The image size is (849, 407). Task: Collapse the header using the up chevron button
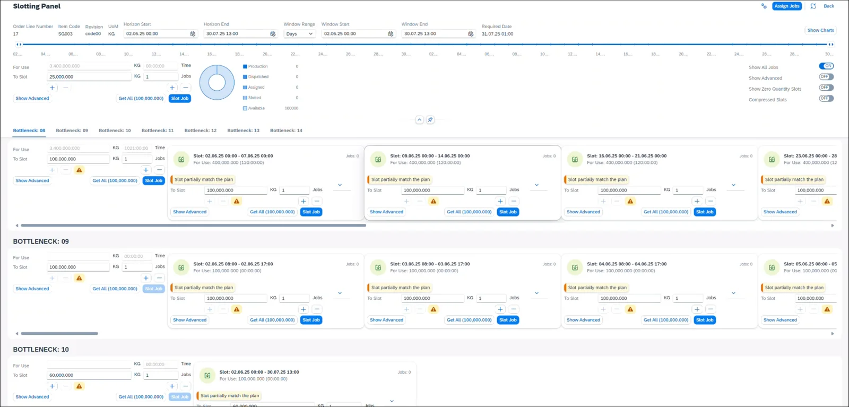point(419,120)
